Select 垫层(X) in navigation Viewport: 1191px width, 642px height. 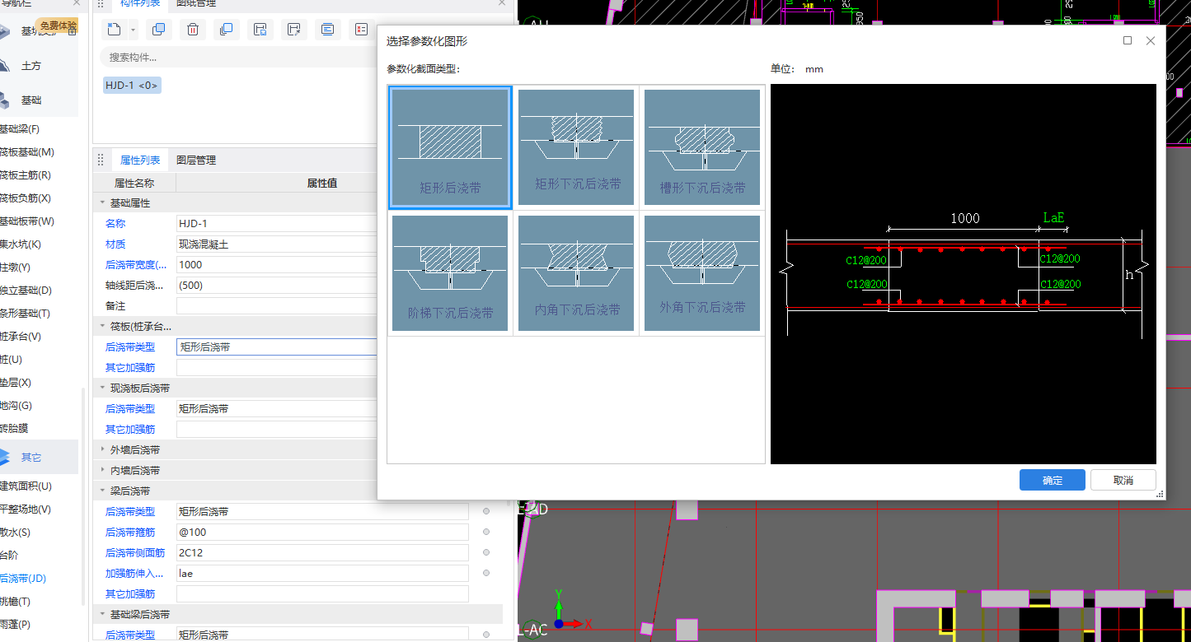coord(16,383)
